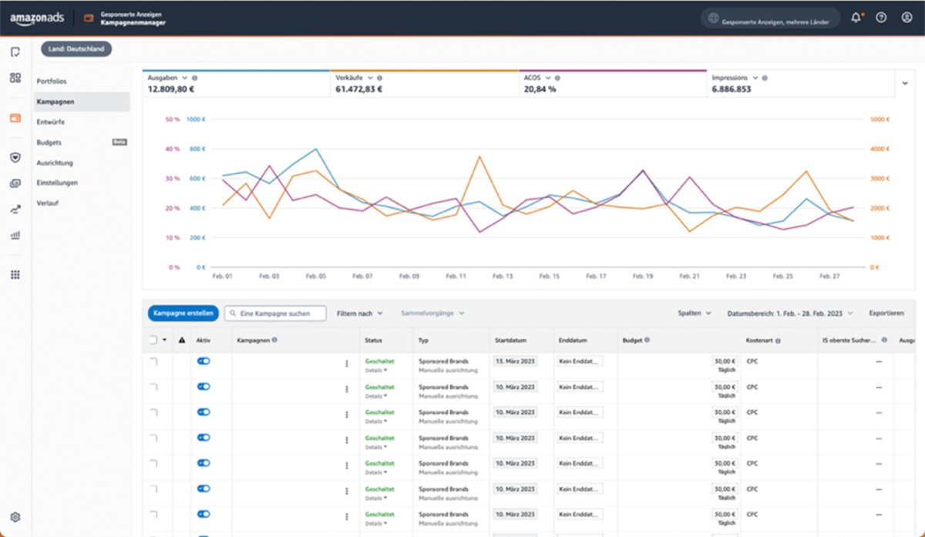Open the Ausgaben metric dropdown
Image resolution: width=925 pixels, height=537 pixels.
coord(184,78)
